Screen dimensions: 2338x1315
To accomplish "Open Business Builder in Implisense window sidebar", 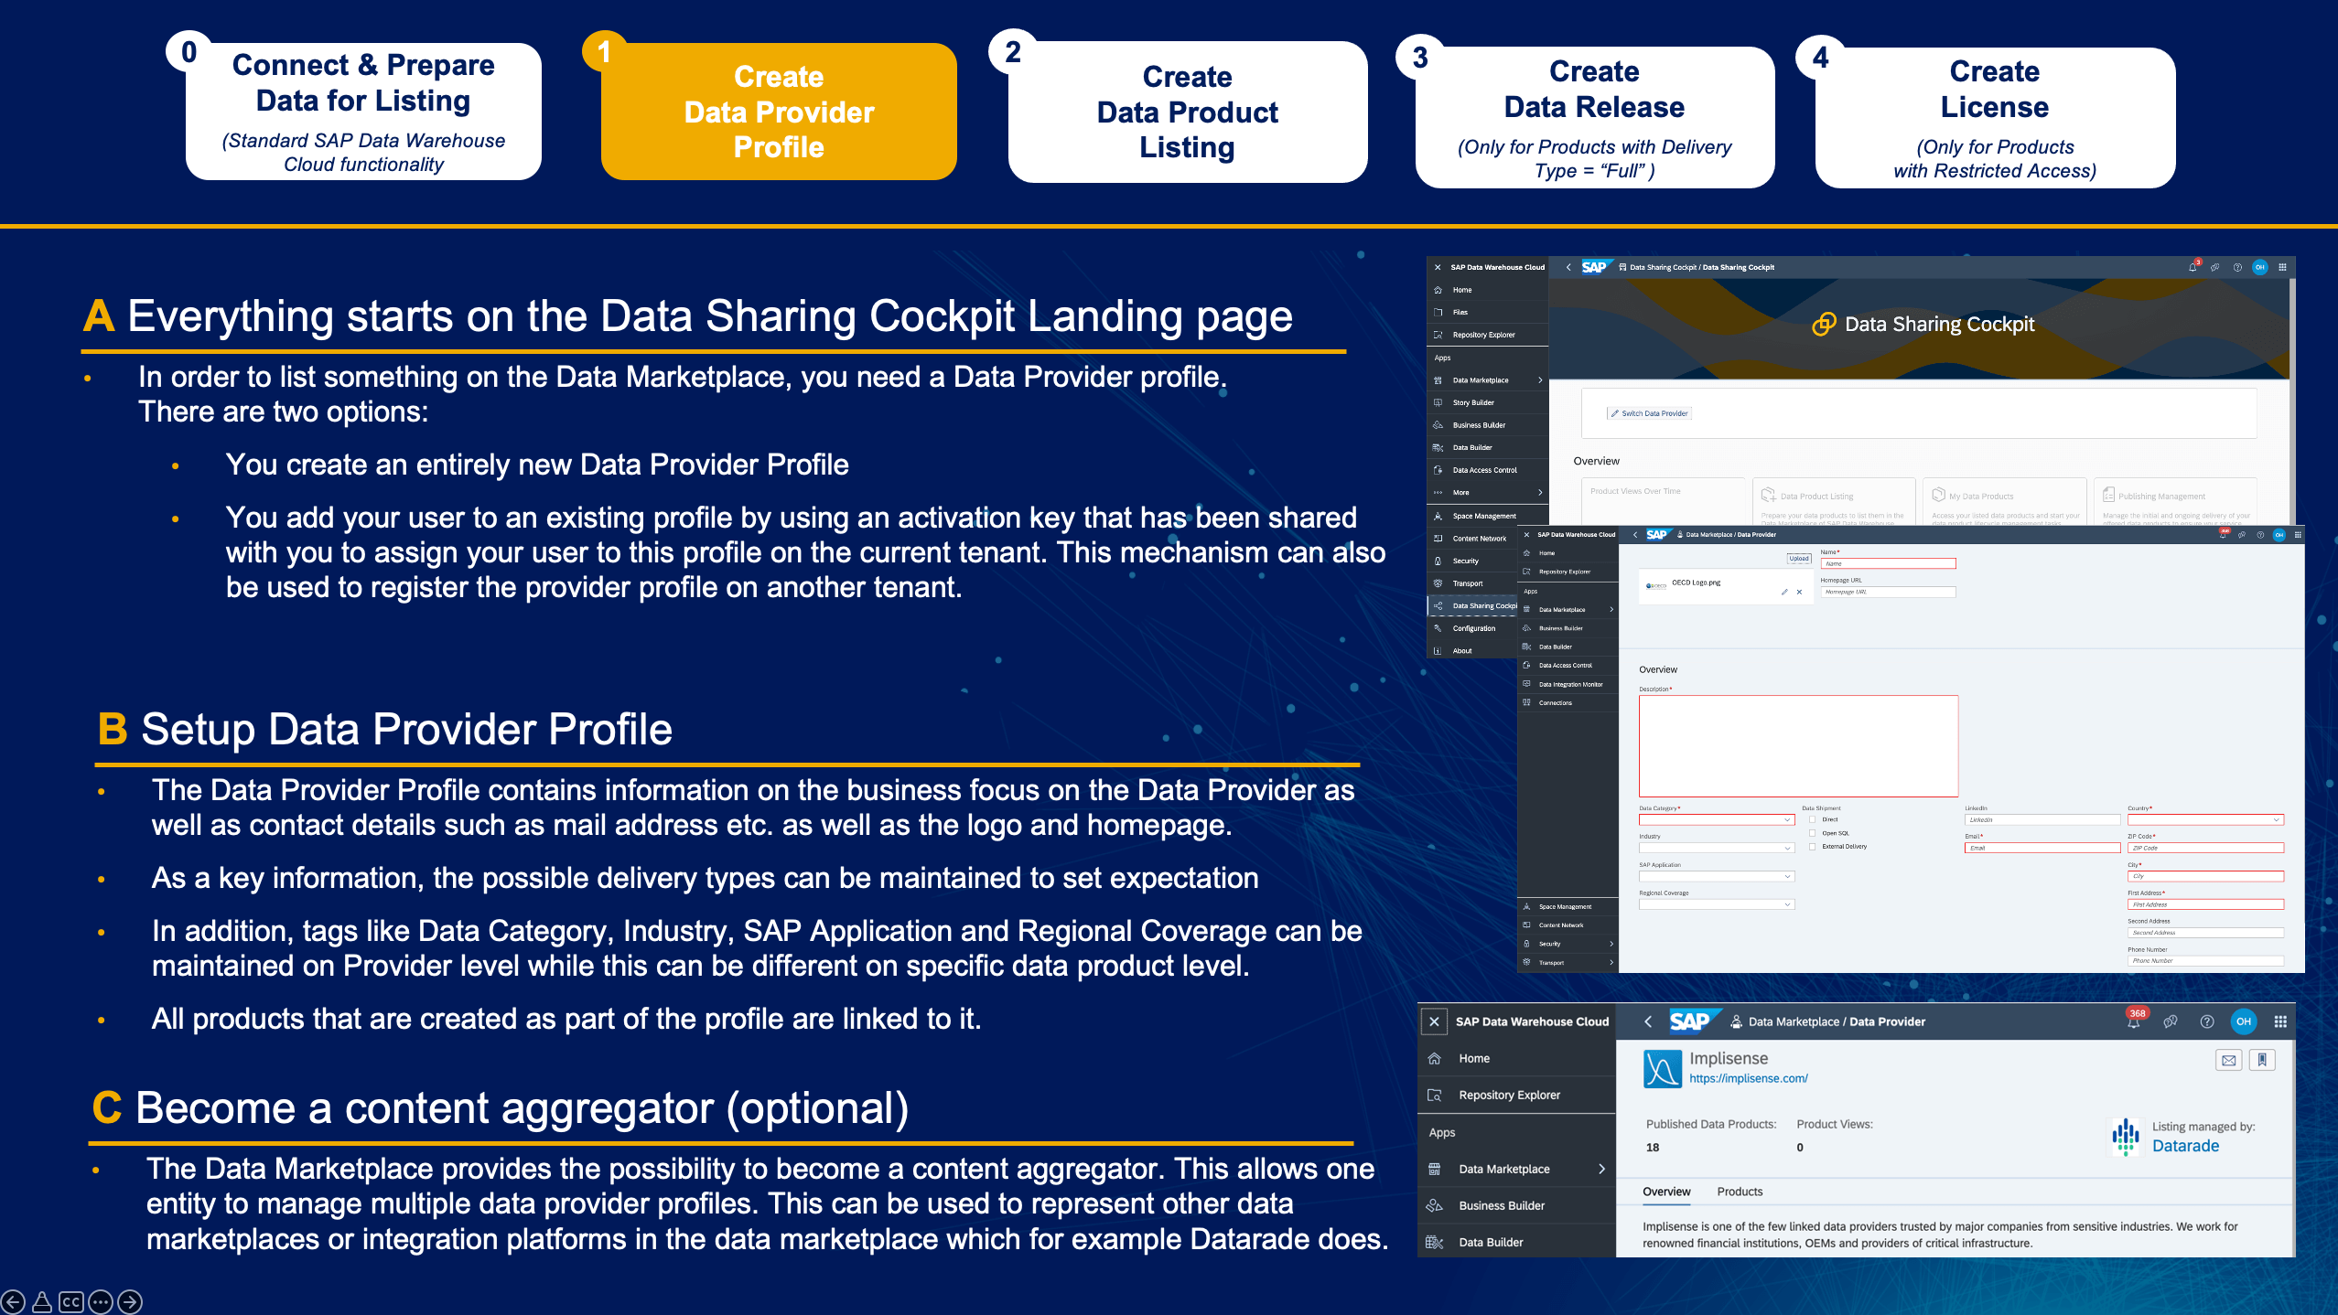I will coord(1516,1205).
